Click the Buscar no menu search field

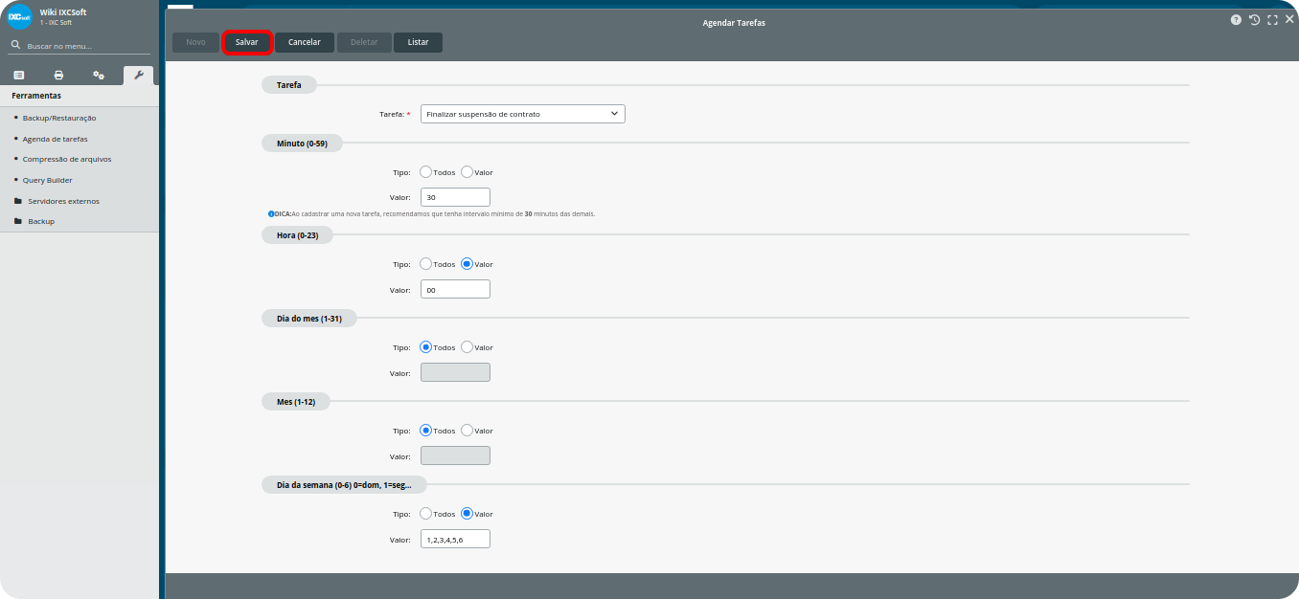point(80,46)
